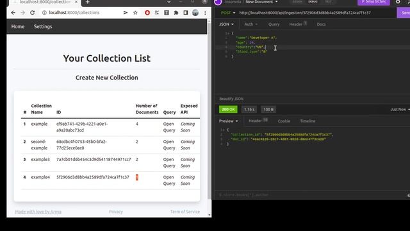Click the 100 B response size badge
Viewport: 410px width, 231px height.
(x=268, y=109)
